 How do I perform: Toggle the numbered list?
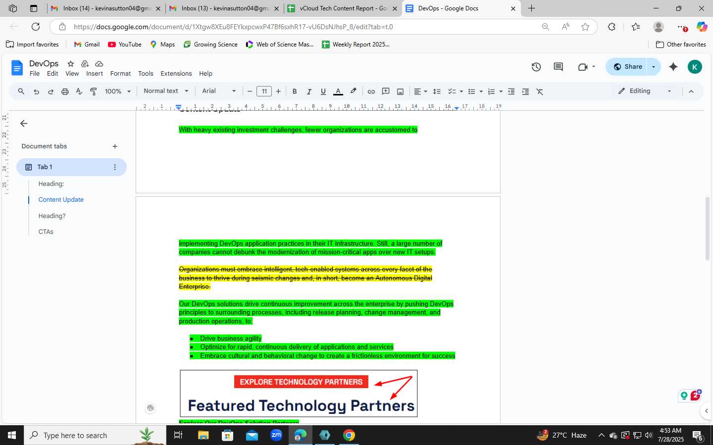(491, 91)
